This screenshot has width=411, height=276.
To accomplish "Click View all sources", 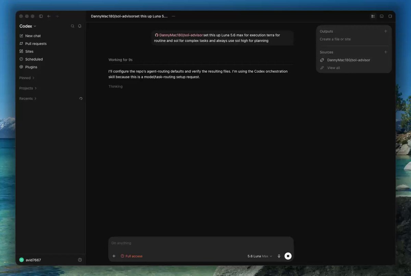I will pos(334,68).
